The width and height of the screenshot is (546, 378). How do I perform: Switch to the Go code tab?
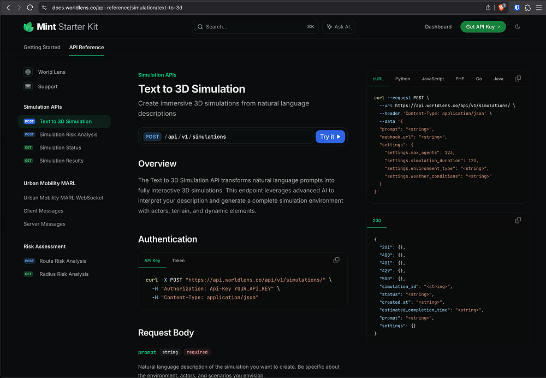coord(479,79)
